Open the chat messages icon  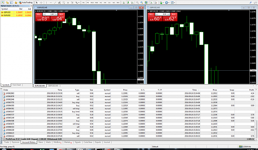point(255,2)
